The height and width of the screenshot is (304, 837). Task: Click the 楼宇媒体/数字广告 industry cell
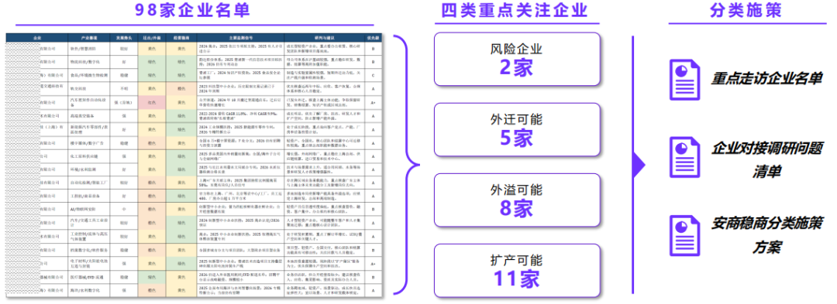(89, 142)
